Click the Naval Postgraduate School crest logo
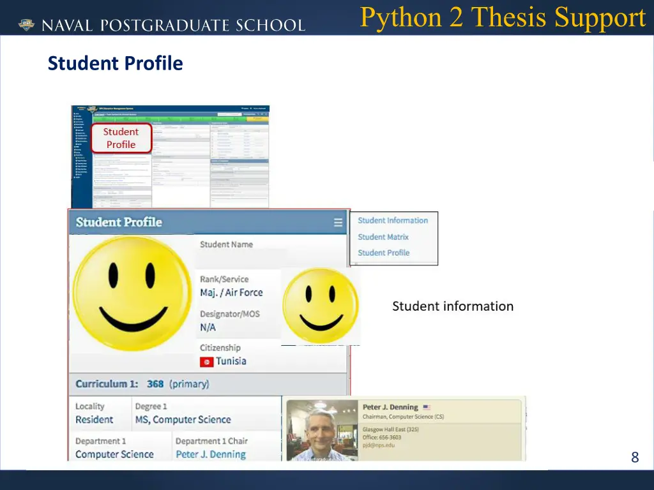This screenshot has width=654, height=490. pyautogui.click(x=26, y=25)
